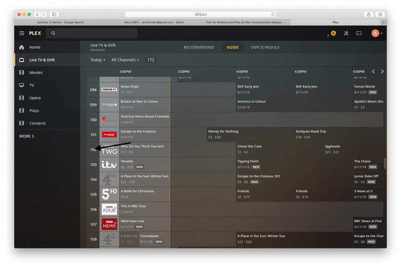
Task: Select Live TV & DVR in the sidebar
Action: (x=47, y=60)
